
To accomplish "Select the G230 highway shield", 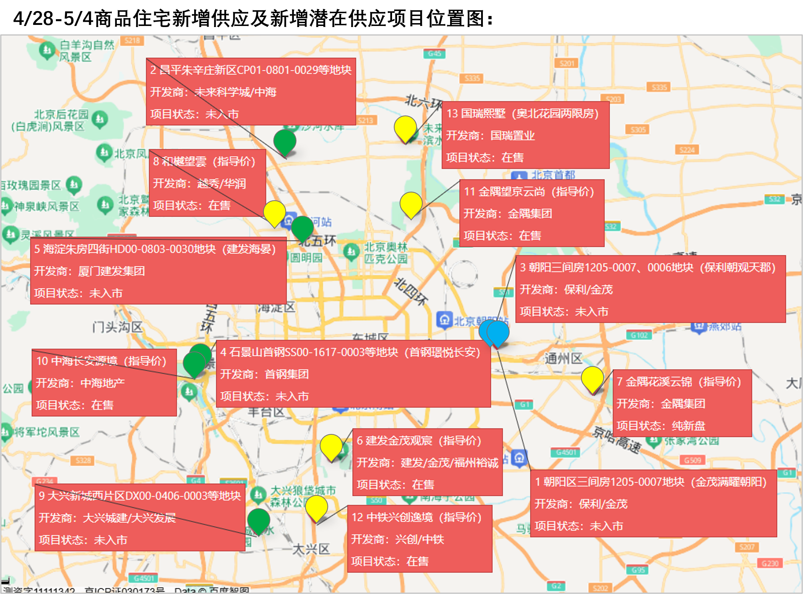I will pyautogui.click(x=770, y=563).
